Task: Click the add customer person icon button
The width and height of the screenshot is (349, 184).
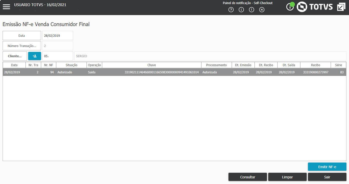Action: click(x=35, y=56)
